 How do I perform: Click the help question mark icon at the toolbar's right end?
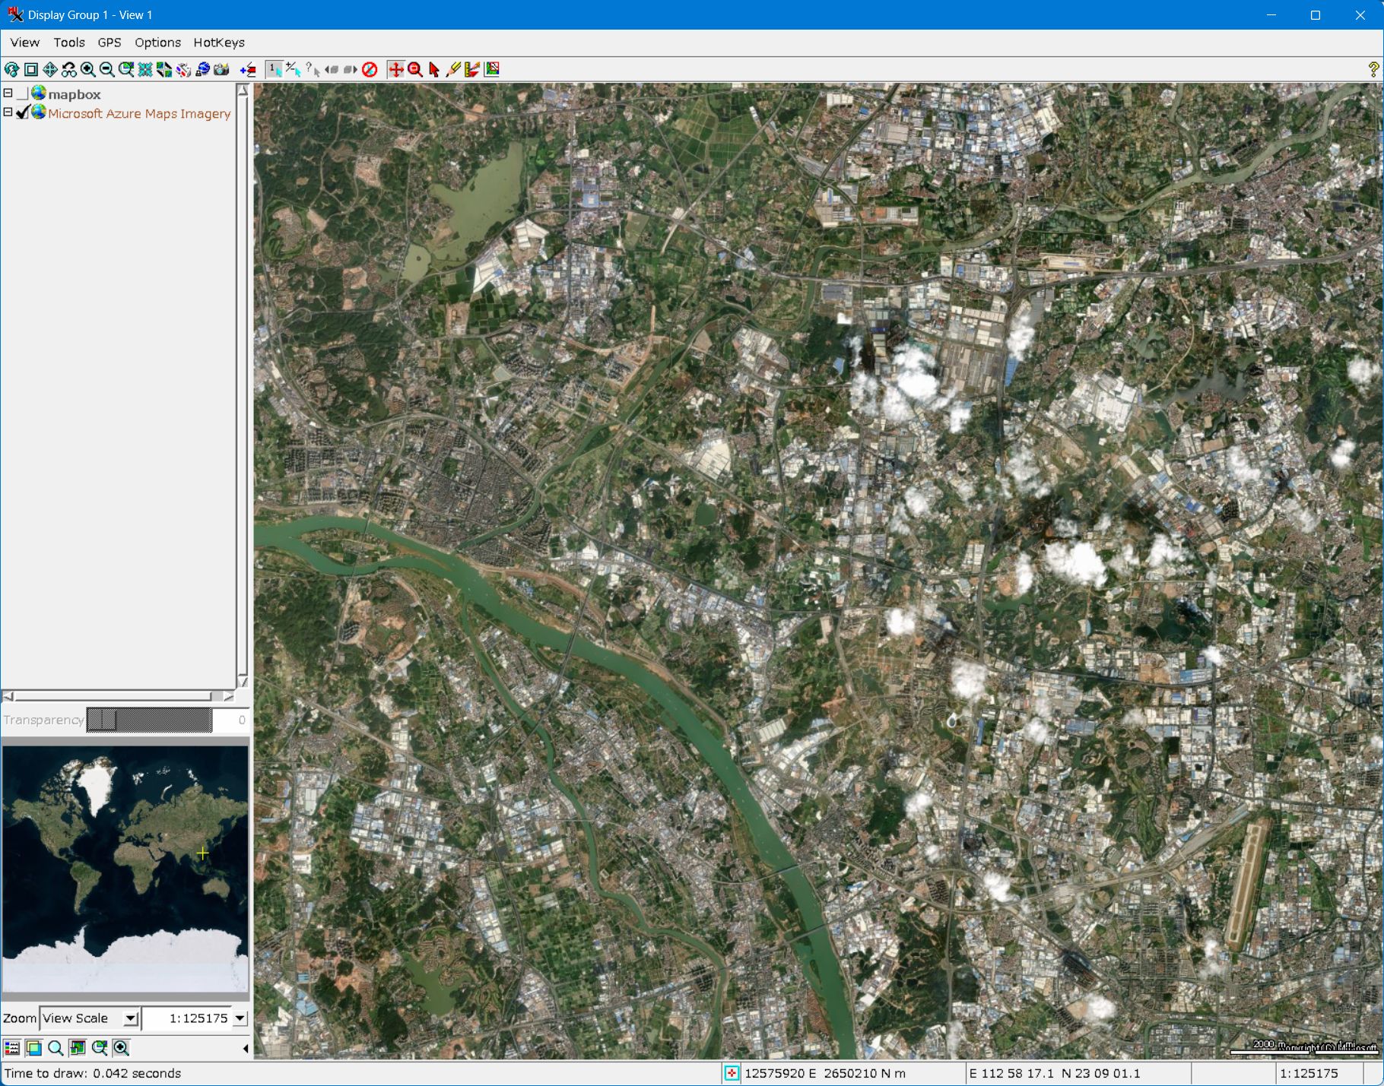(x=1373, y=70)
